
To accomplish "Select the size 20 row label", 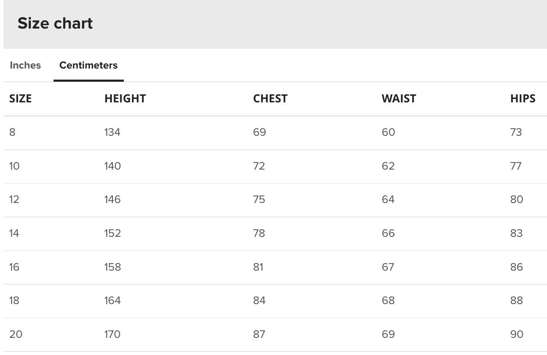I will [16, 334].
